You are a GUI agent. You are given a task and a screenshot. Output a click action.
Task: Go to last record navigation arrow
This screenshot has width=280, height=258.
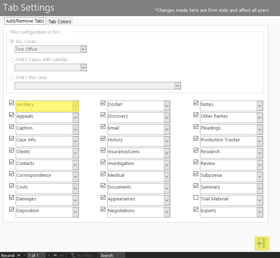(55, 255)
